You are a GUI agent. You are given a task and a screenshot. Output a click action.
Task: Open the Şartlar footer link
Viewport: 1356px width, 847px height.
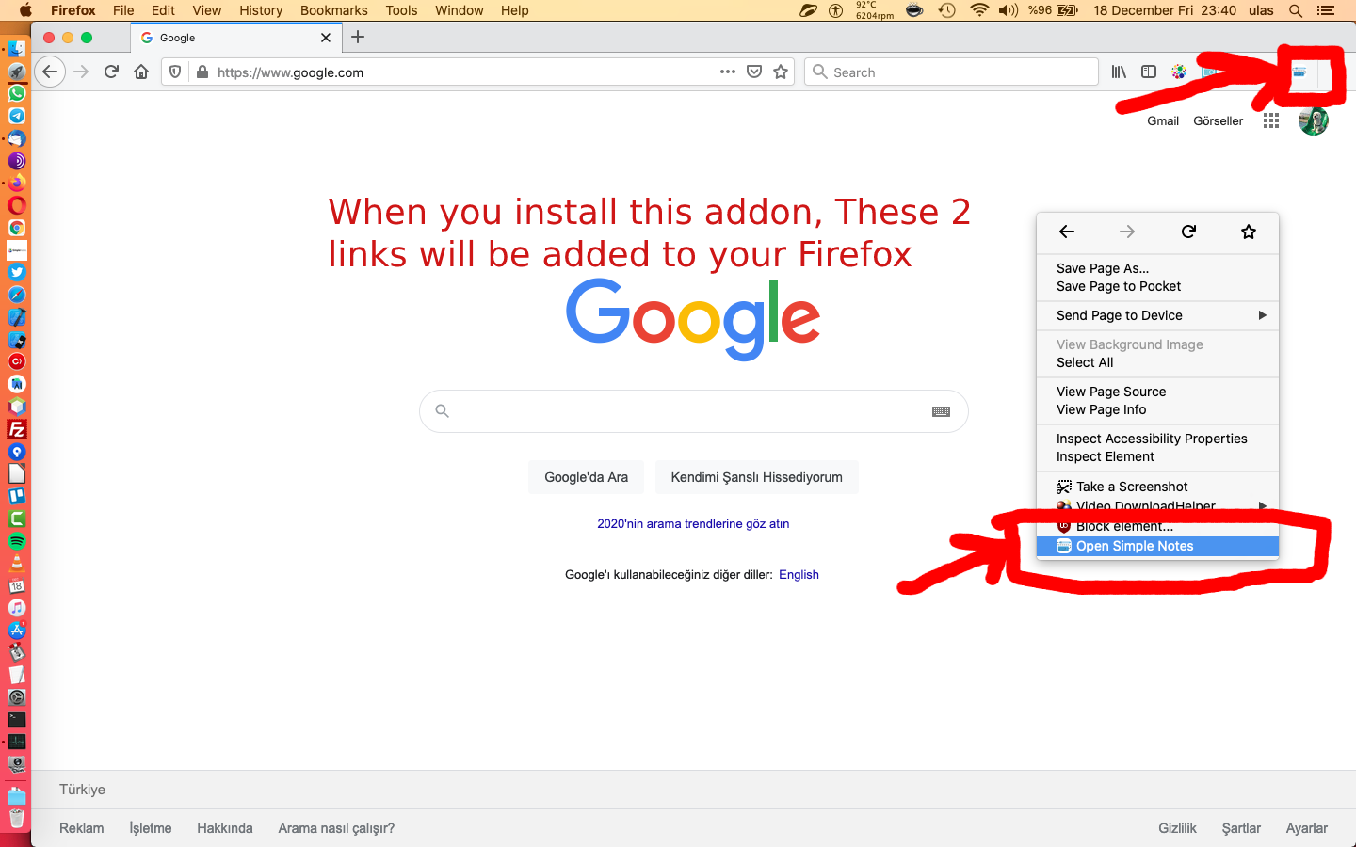(x=1241, y=828)
